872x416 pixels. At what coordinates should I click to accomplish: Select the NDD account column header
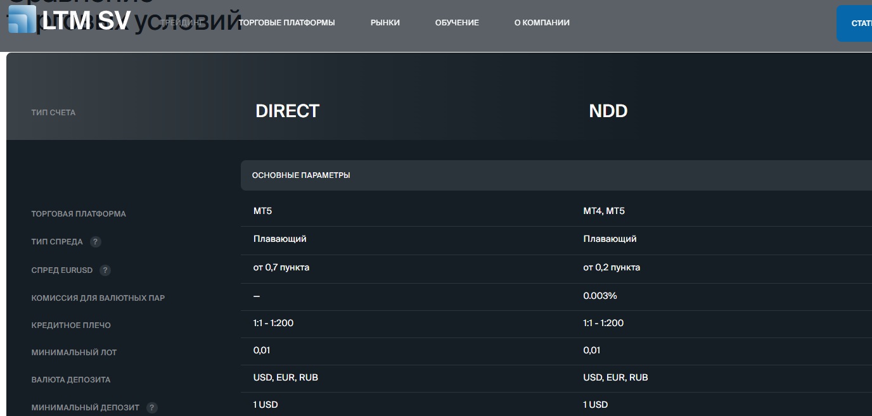coord(607,111)
